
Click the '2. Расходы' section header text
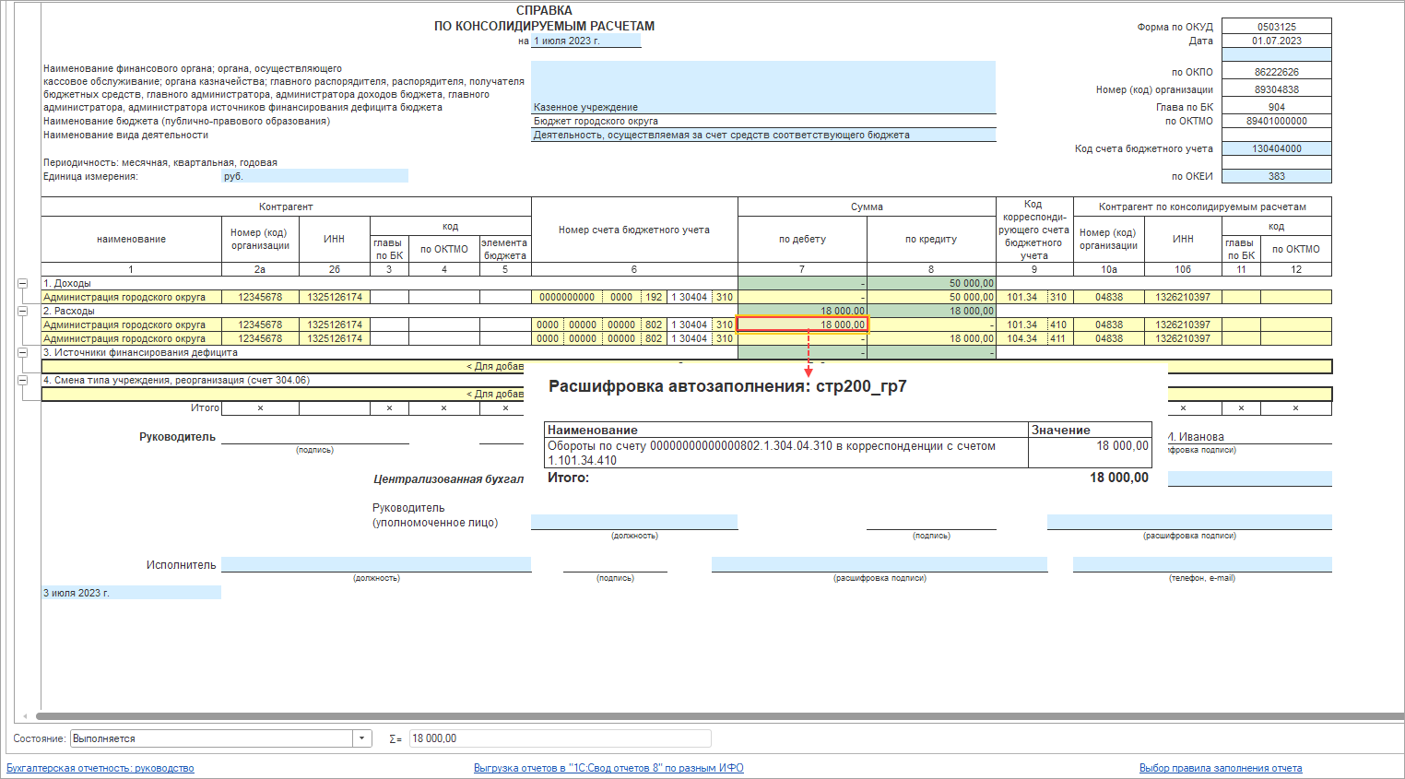point(68,311)
